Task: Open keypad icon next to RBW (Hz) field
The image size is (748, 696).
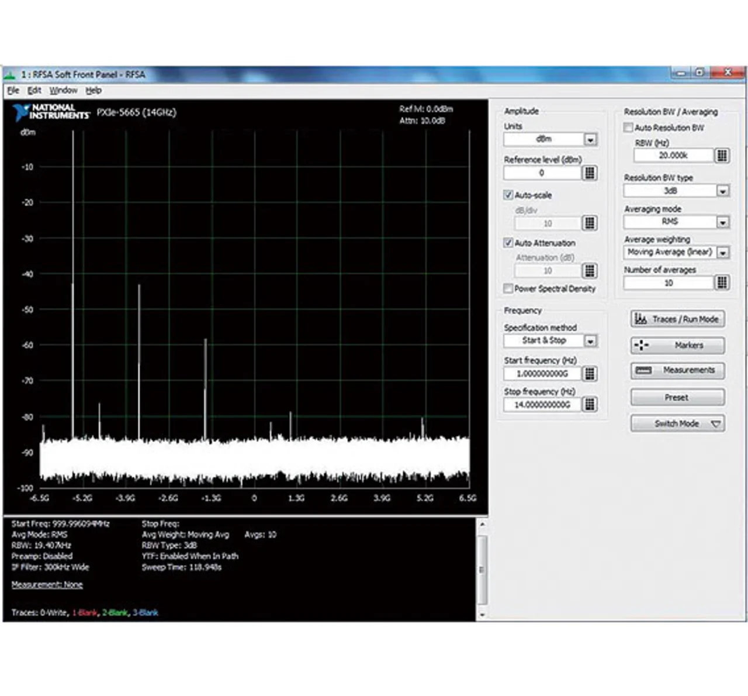Action: pos(722,156)
